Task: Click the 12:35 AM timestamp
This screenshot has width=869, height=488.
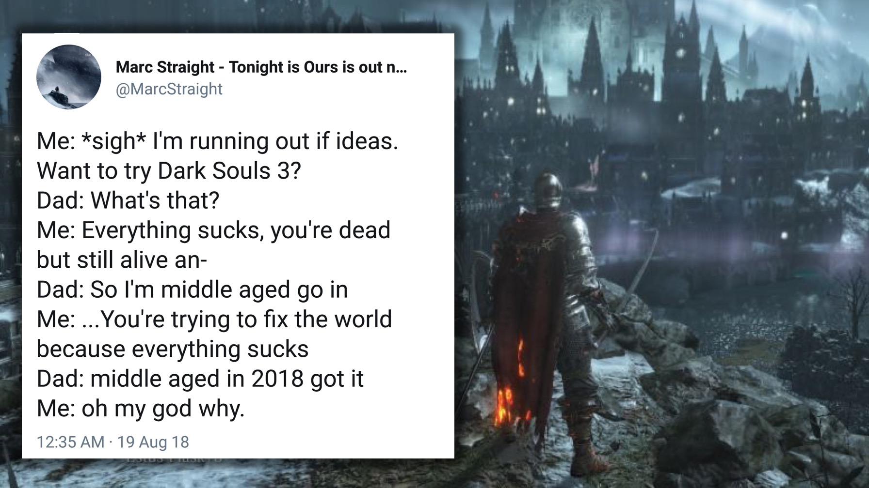Action: pyautogui.click(x=70, y=442)
